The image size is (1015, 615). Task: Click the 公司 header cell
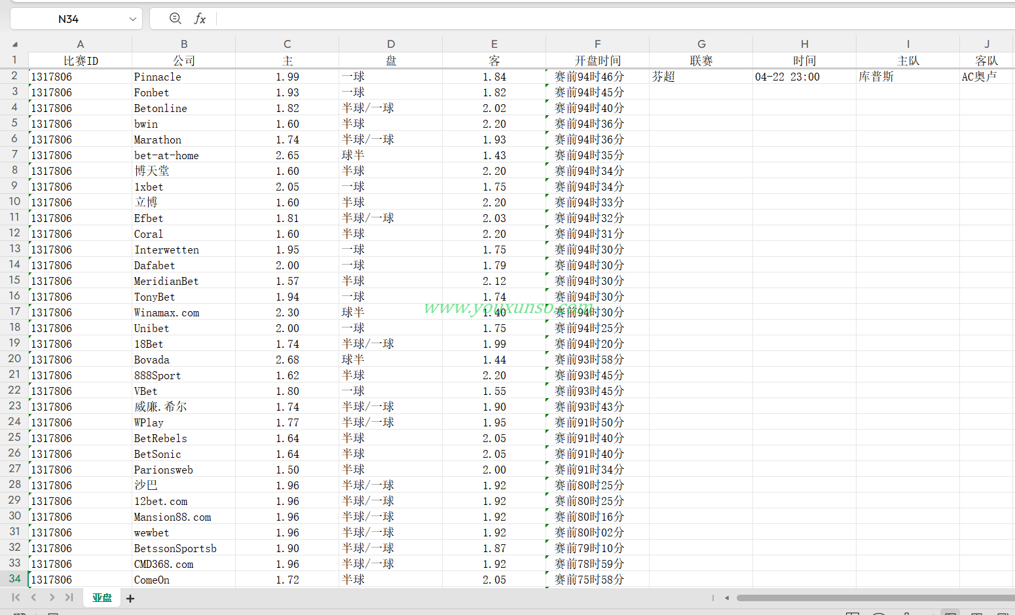[x=184, y=60]
